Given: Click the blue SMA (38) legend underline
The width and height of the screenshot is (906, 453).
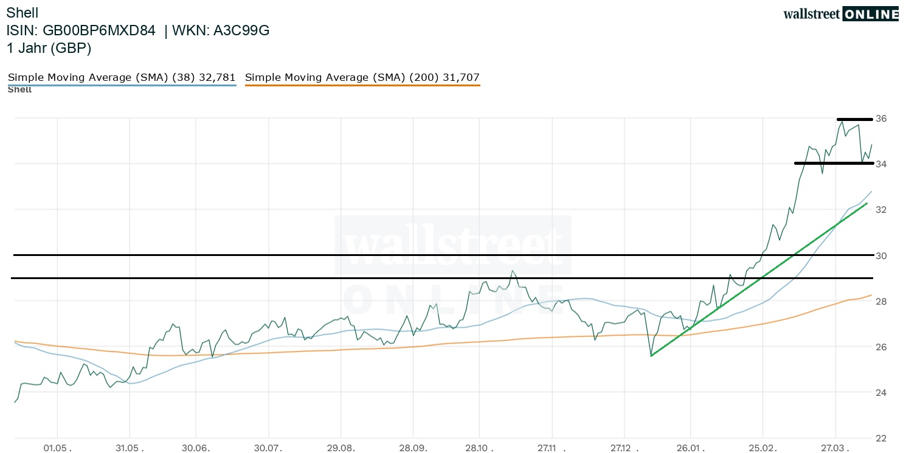Looking at the screenshot, I should (121, 85).
